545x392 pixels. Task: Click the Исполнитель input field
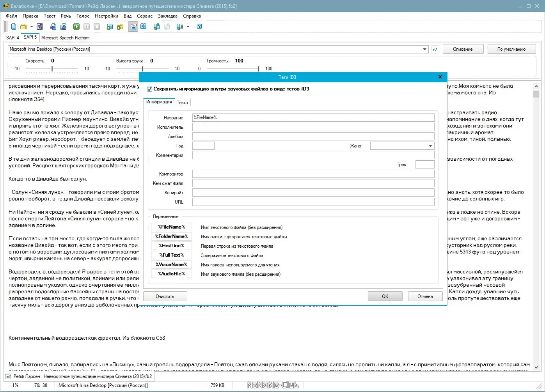[313, 127]
